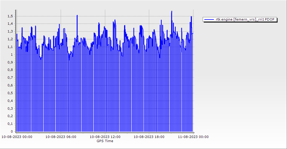
Task: Select the 0,9 y-axis tick label
Action: 10,62
